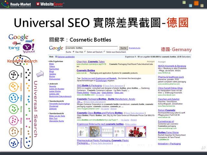The height and width of the screenshot is (155, 207).
Task: Click Suchen nur nach Ergebnissen auf Deutsch link
Action: coord(99,78)
